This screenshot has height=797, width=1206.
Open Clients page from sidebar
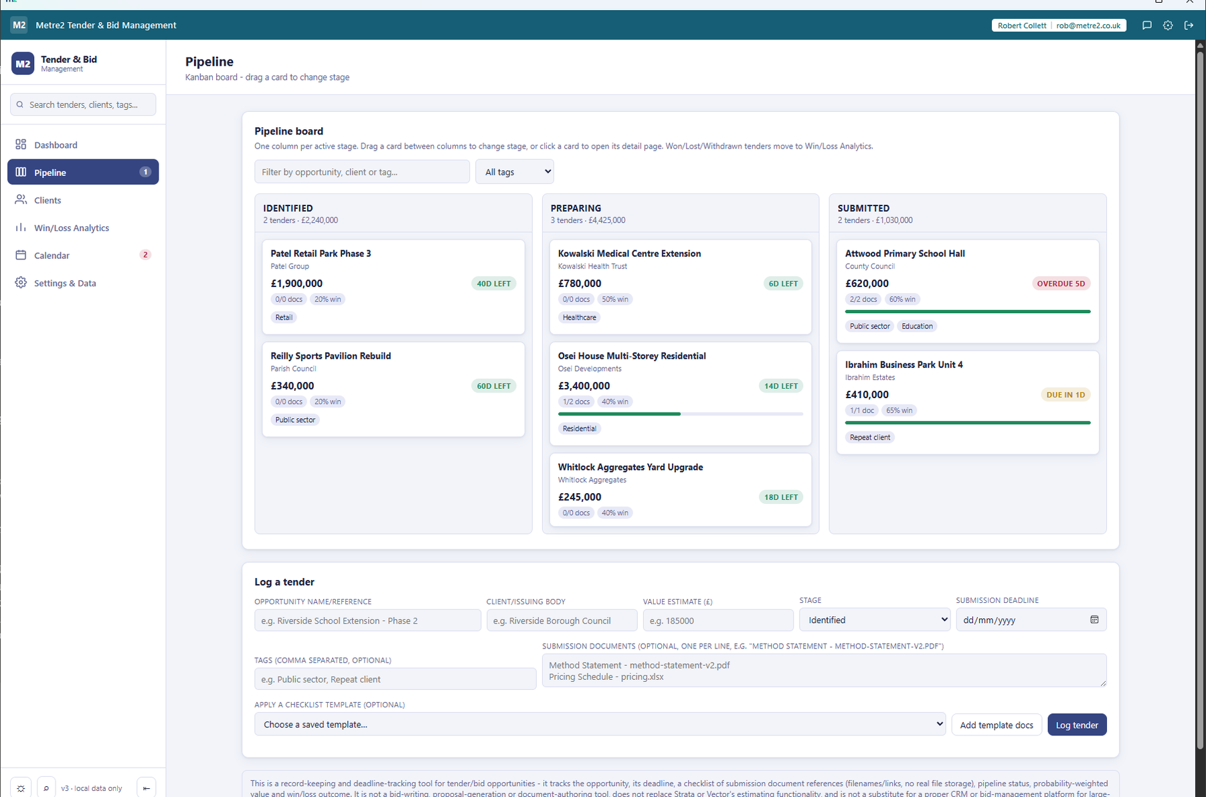(x=83, y=199)
